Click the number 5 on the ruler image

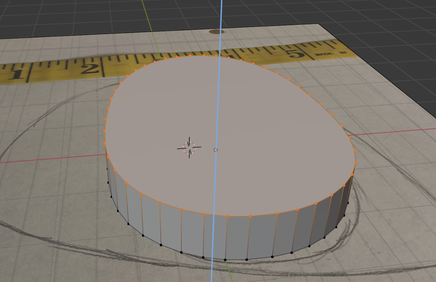tap(295, 54)
